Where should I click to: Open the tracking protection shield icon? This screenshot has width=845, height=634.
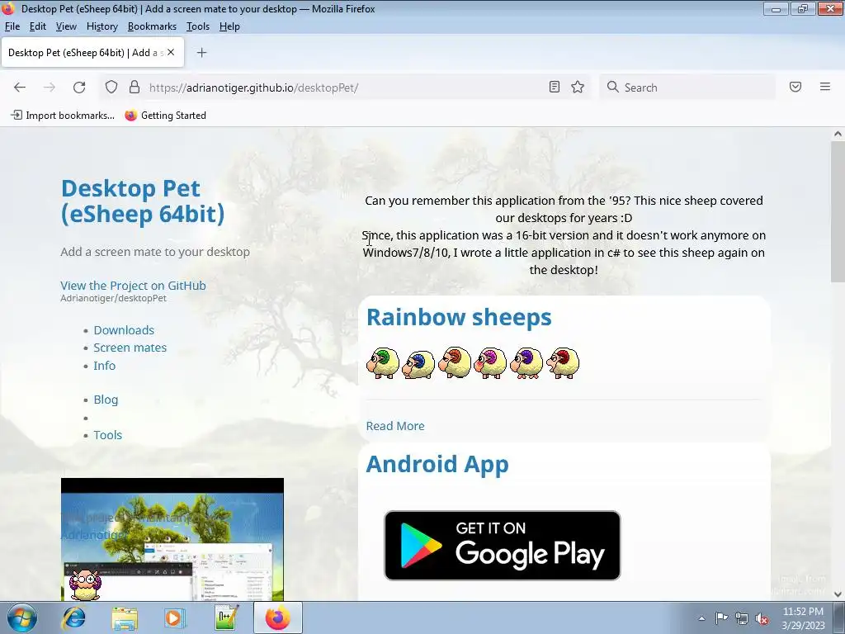[111, 88]
